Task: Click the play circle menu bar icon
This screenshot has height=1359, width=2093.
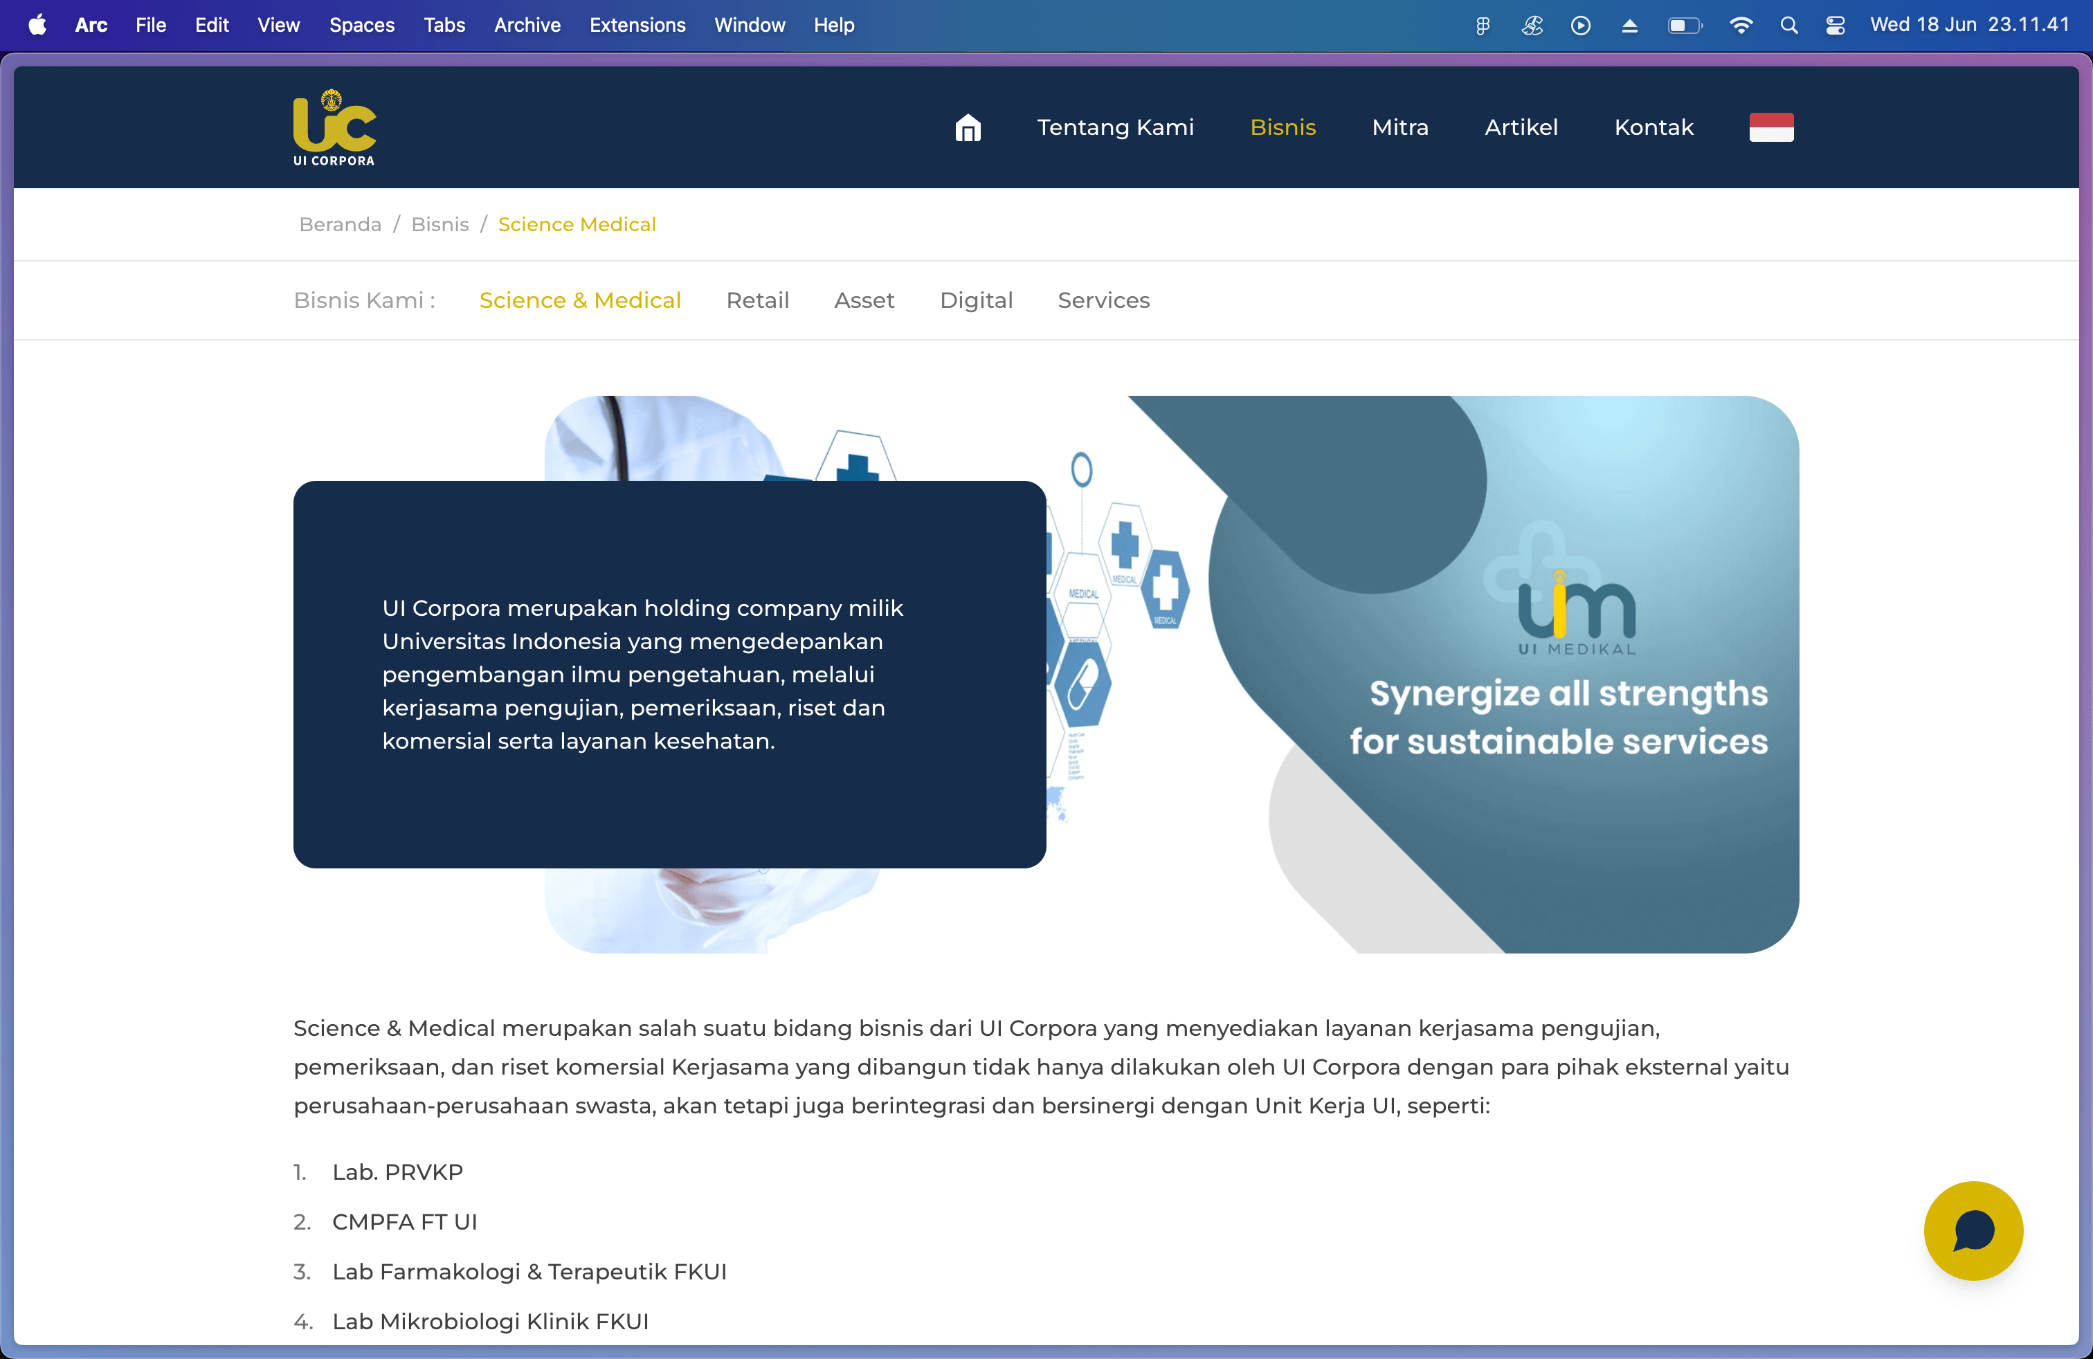Action: pos(1580,26)
